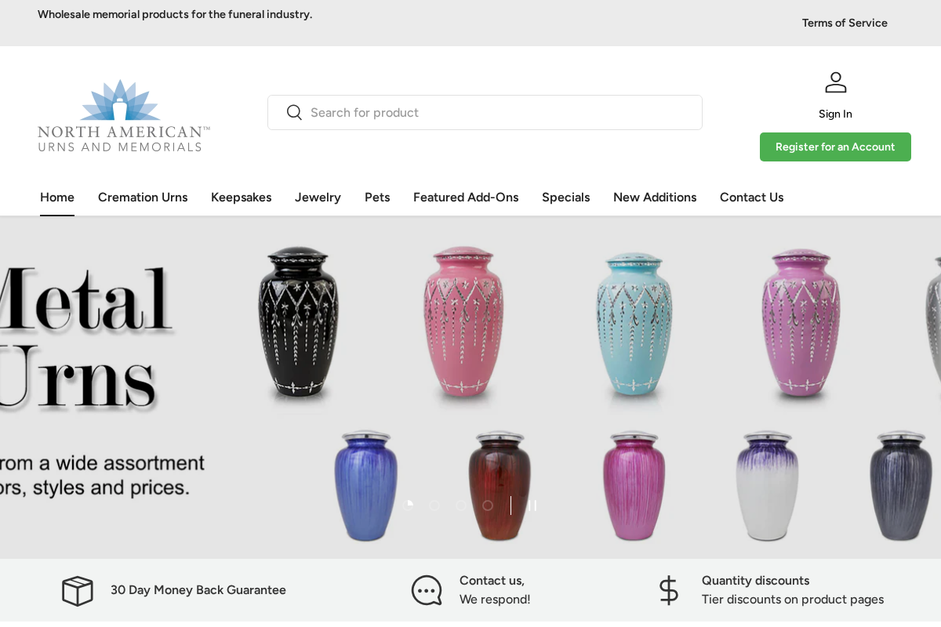
Task: Click the Sign In link
Action: point(834,114)
